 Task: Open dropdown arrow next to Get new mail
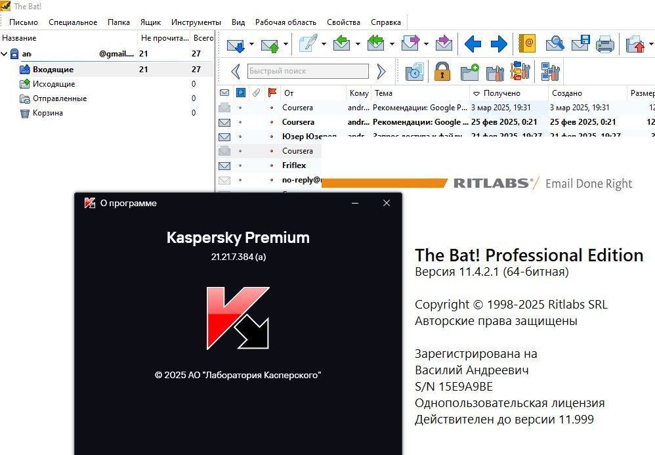point(251,44)
